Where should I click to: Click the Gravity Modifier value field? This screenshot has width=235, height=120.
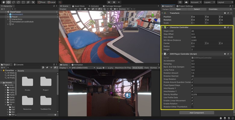(x=211, y=94)
